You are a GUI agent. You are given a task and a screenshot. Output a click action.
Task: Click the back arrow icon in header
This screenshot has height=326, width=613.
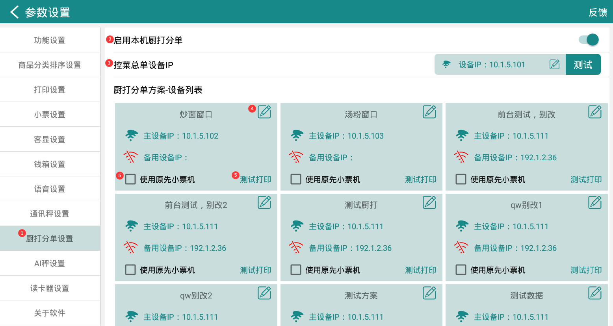pyautogui.click(x=14, y=12)
